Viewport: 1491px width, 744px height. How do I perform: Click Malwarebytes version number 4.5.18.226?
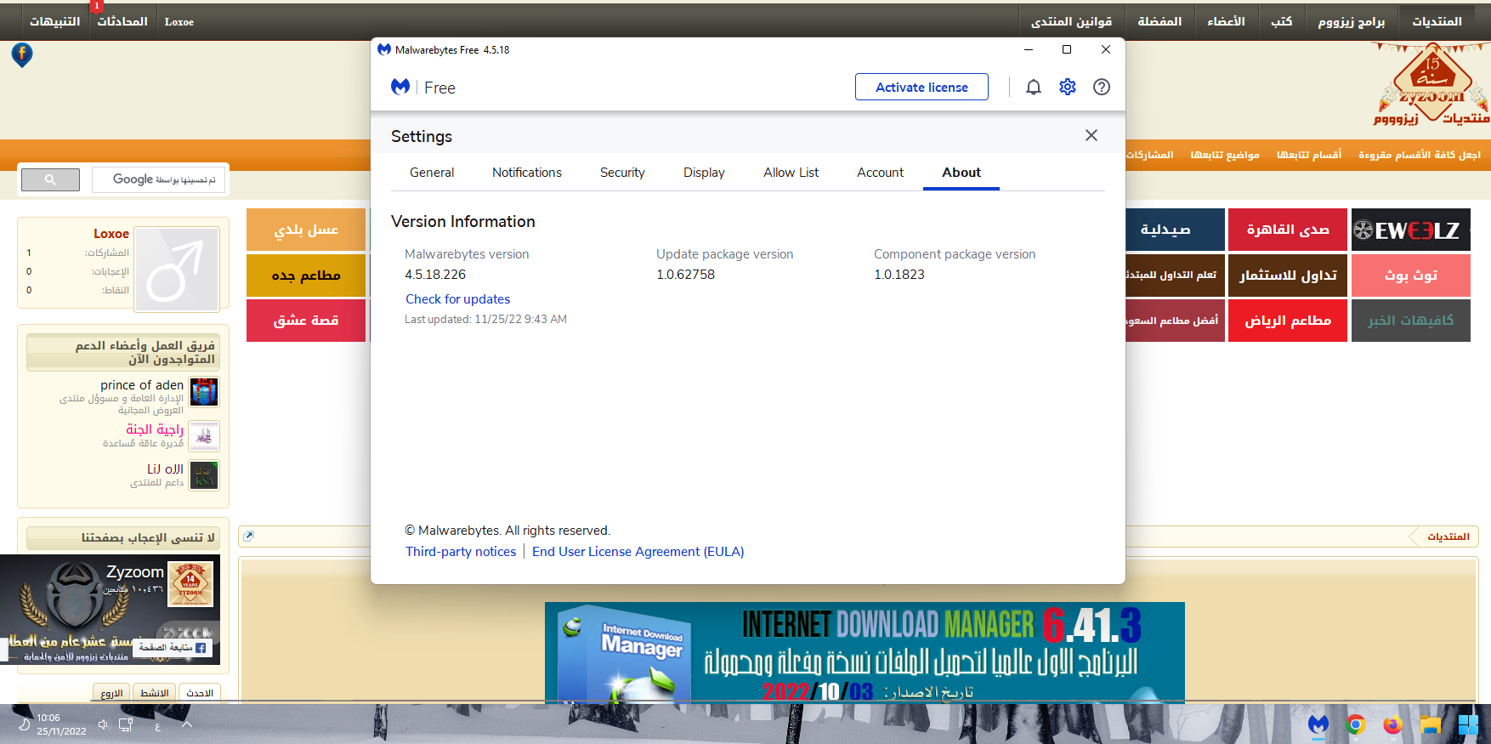[435, 275]
